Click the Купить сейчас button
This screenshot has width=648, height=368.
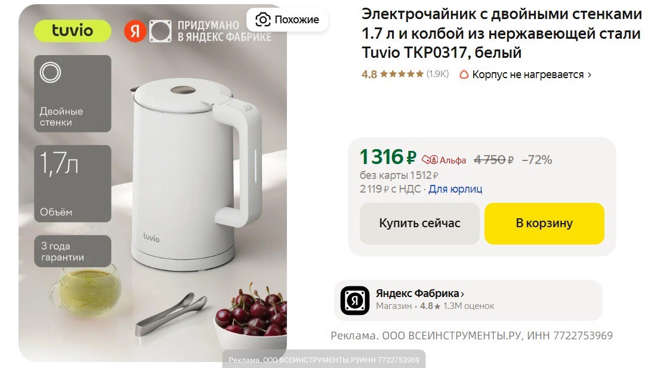pyautogui.click(x=419, y=223)
